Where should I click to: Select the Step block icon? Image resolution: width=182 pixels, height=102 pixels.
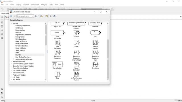pyautogui.click(x=57, y=74)
